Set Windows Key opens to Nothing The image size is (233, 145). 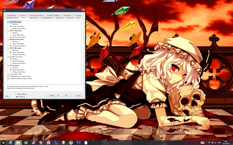pyautogui.click(x=11, y=42)
